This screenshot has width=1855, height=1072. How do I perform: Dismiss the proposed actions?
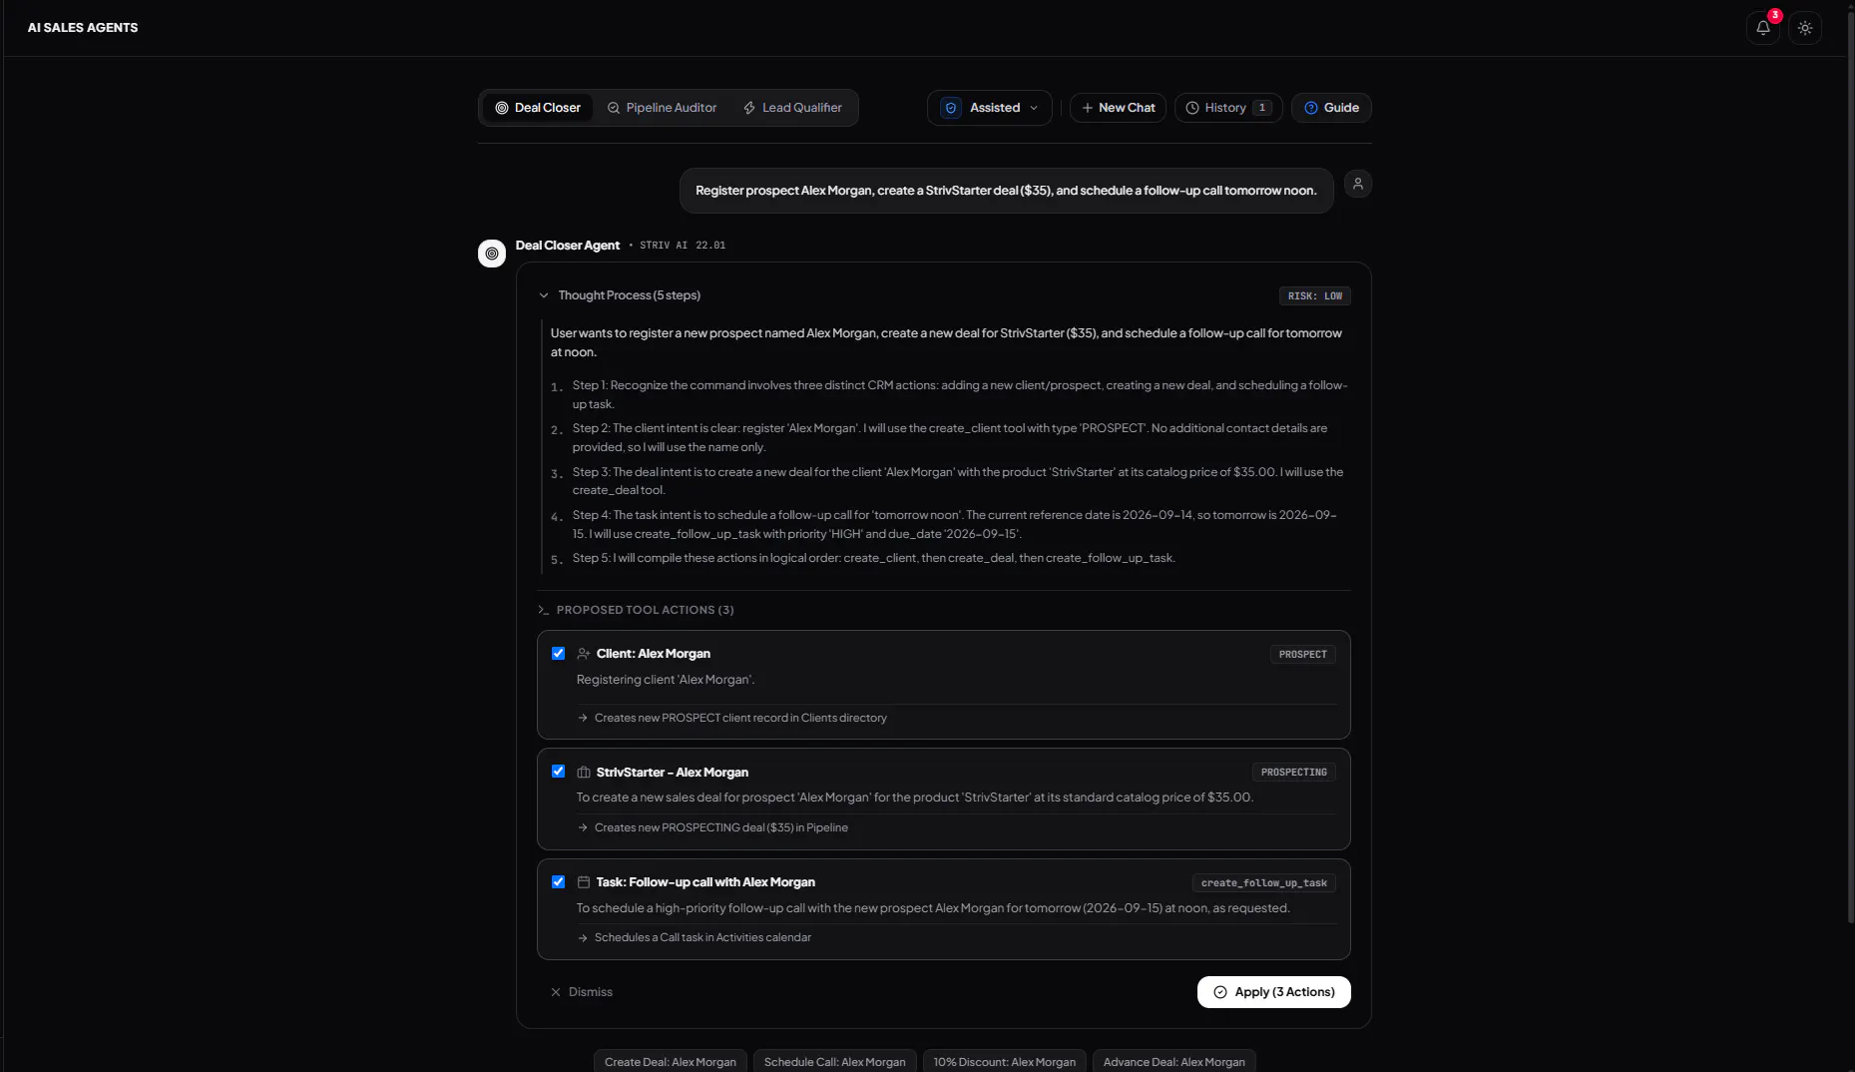(582, 992)
